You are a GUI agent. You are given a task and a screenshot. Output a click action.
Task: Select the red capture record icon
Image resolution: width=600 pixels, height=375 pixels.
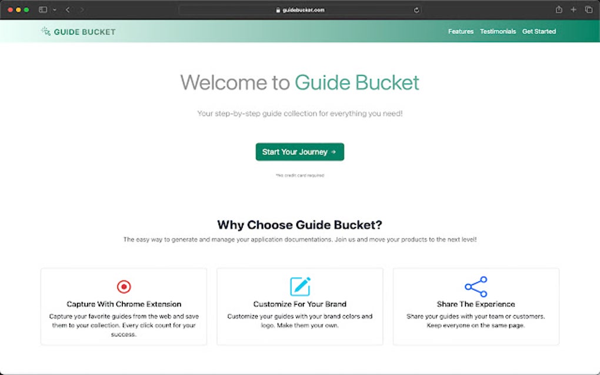123,286
